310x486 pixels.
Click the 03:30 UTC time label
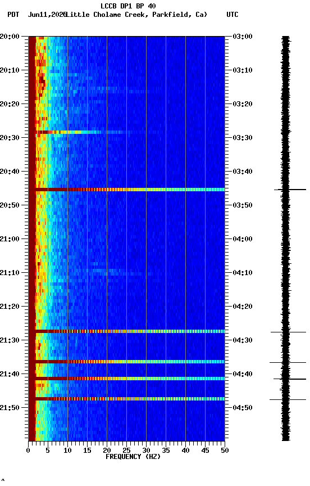click(x=243, y=138)
